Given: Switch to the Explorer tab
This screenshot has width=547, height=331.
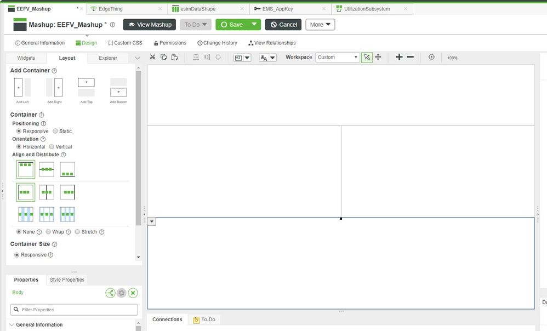Looking at the screenshot, I should point(108,58).
